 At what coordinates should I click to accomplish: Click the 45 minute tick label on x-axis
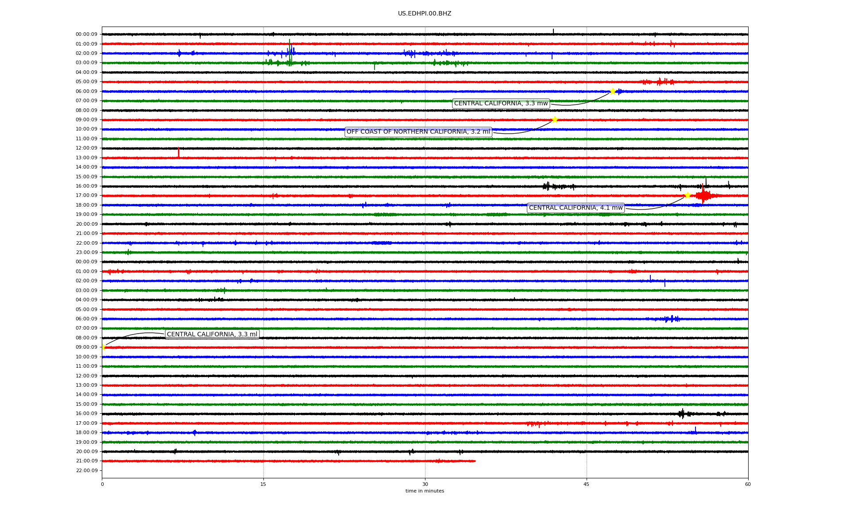point(586,484)
